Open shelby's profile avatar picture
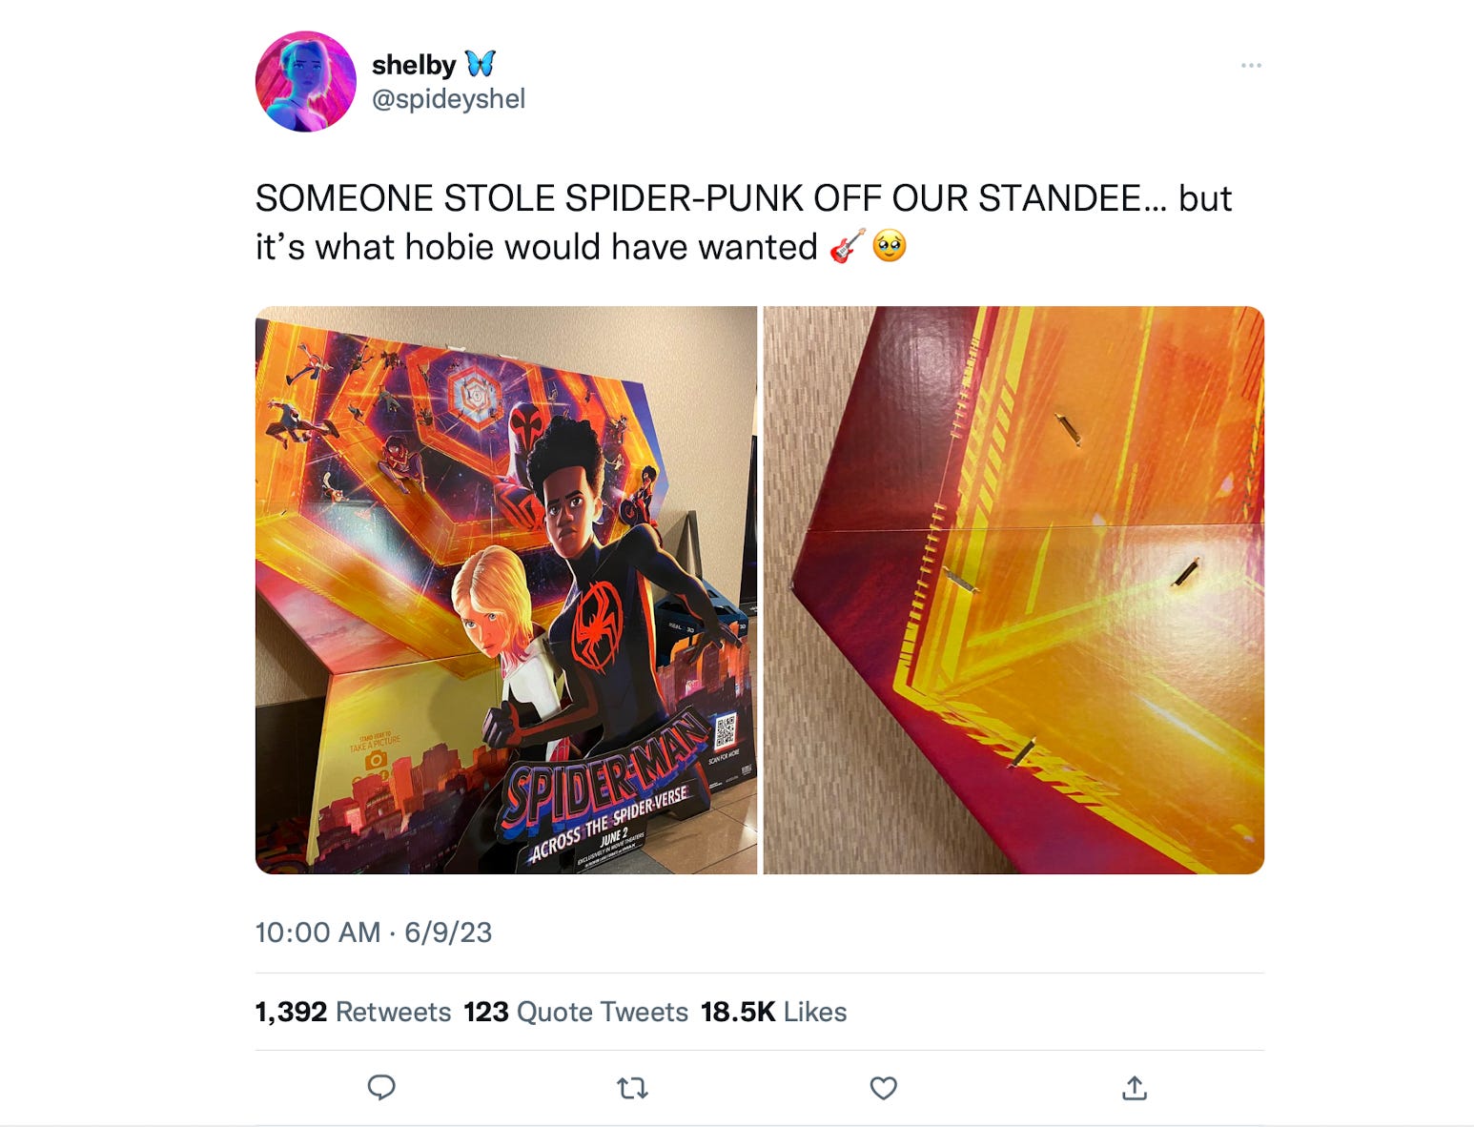The height and width of the screenshot is (1127, 1474). coord(305,81)
